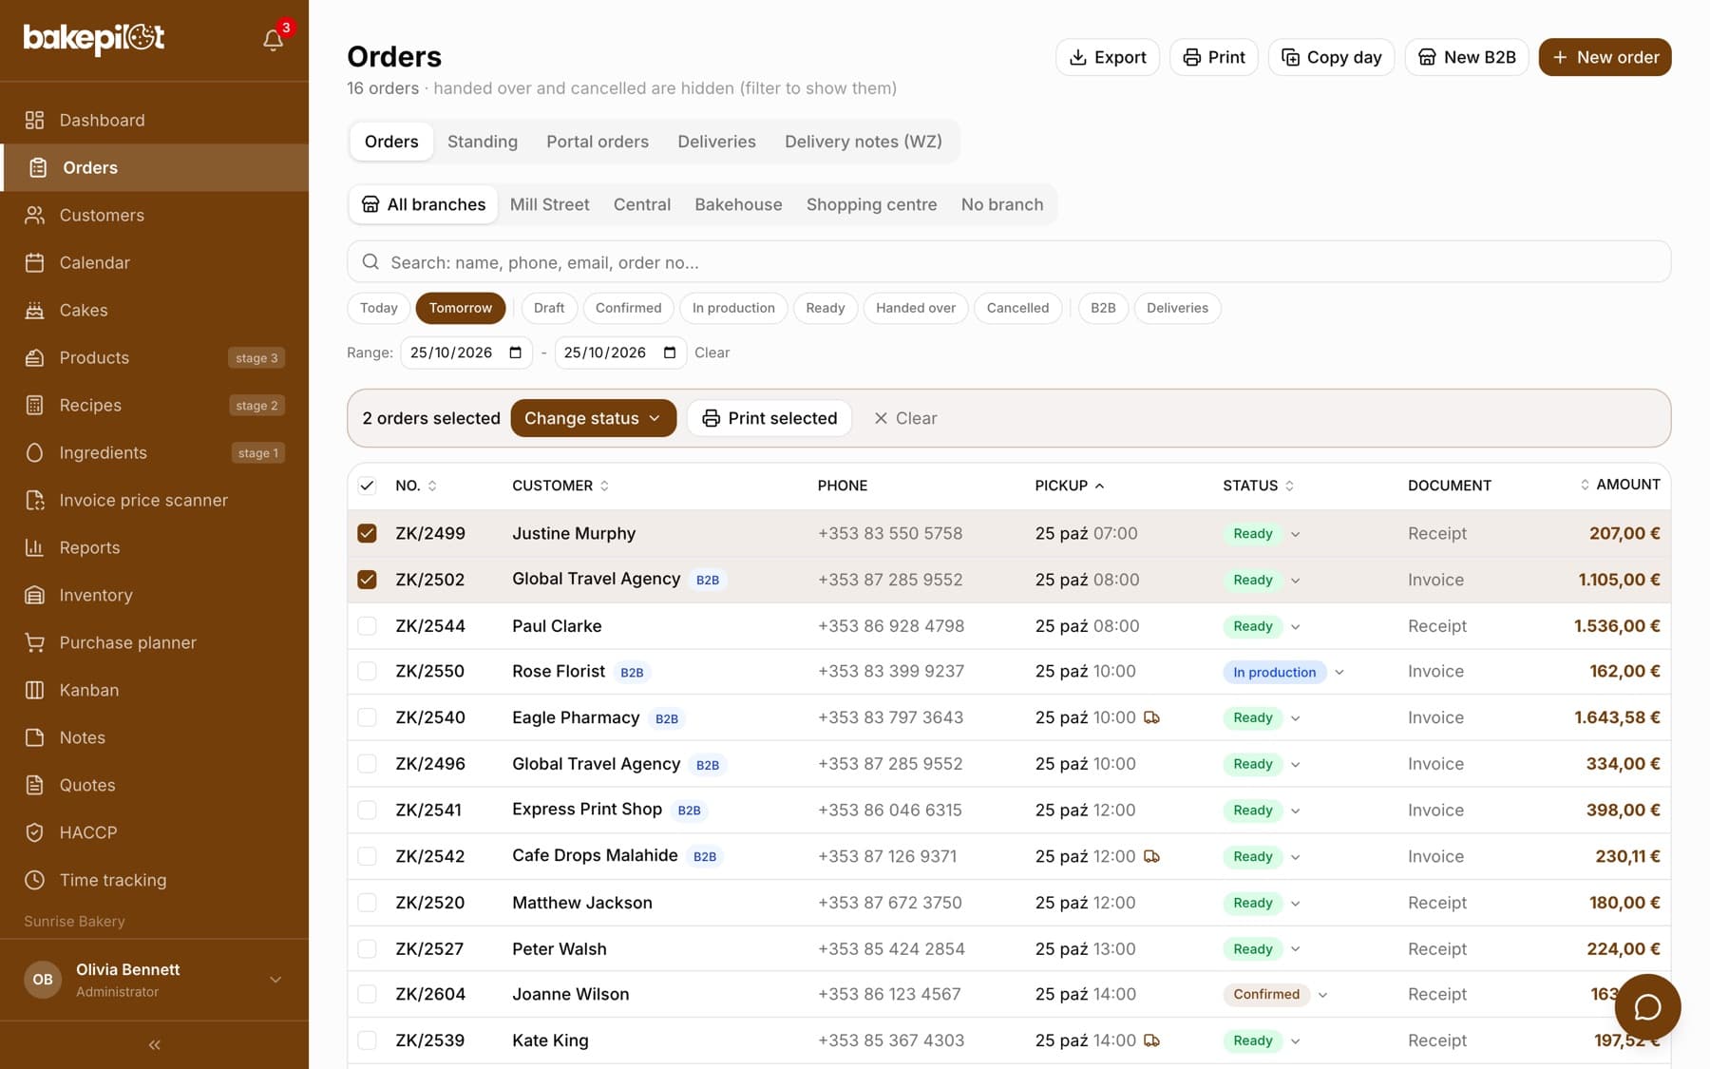Viewport: 1710px width, 1069px height.
Task: Open the Change status dropdown
Action: (x=593, y=418)
